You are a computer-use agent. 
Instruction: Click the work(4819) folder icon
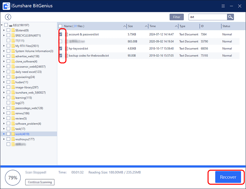13,134
